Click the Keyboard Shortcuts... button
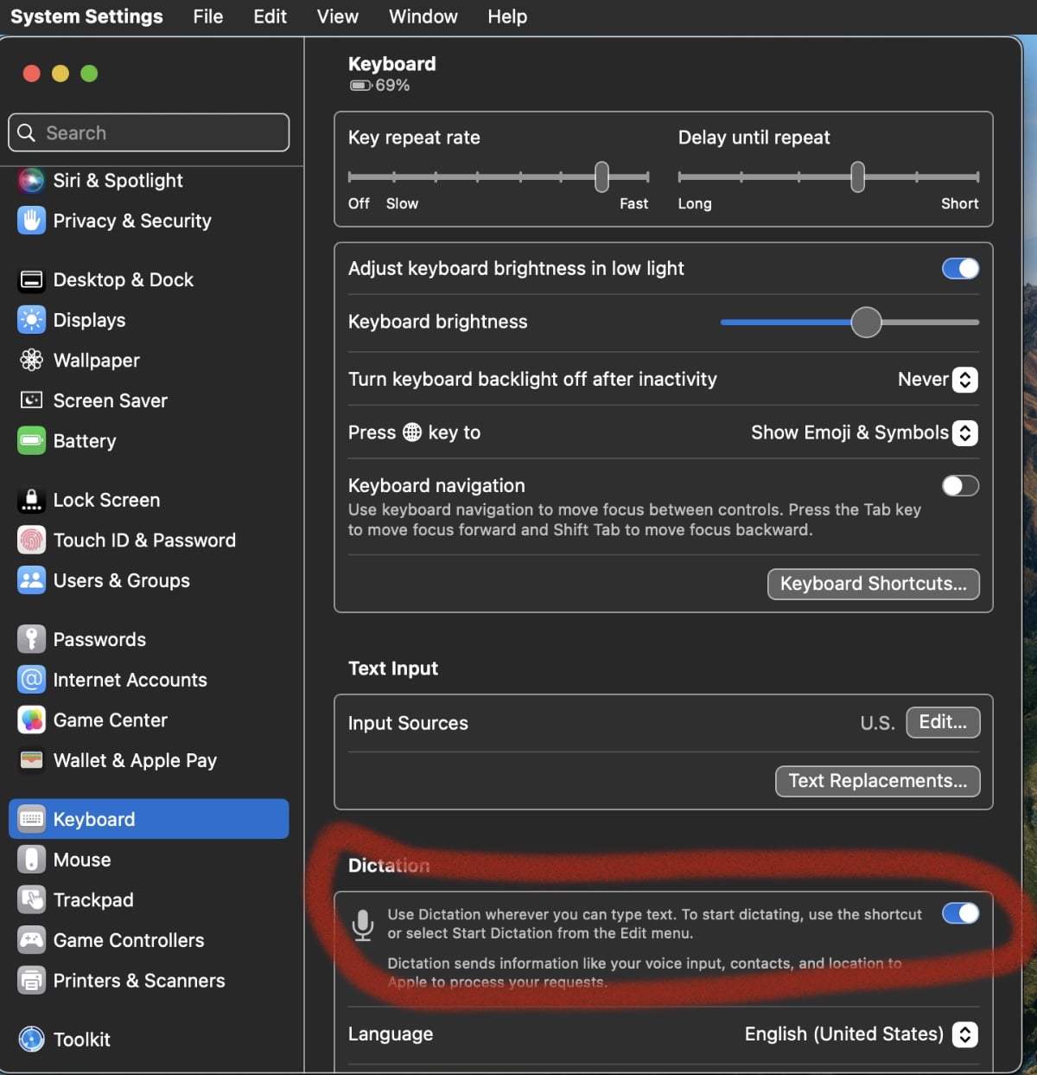Image resolution: width=1037 pixels, height=1075 pixels. coord(873,584)
